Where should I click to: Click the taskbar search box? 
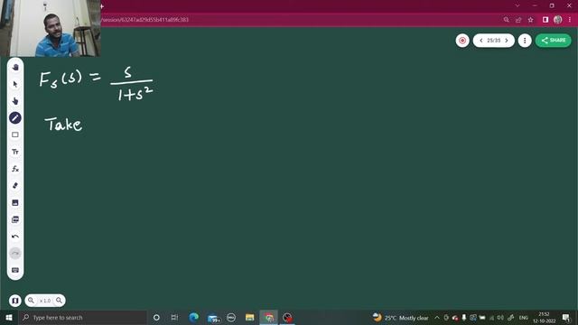click(x=82, y=317)
